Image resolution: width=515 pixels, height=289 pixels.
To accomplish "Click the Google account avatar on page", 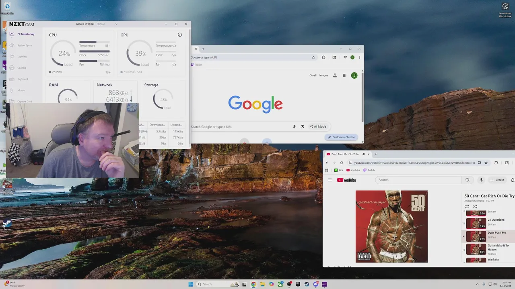I will (x=354, y=75).
